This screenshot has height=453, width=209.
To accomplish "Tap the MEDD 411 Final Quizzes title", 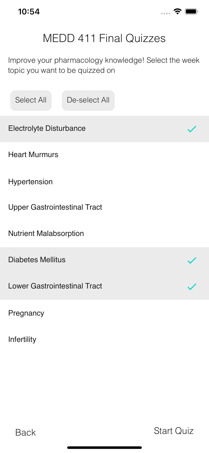I will click(104, 38).
